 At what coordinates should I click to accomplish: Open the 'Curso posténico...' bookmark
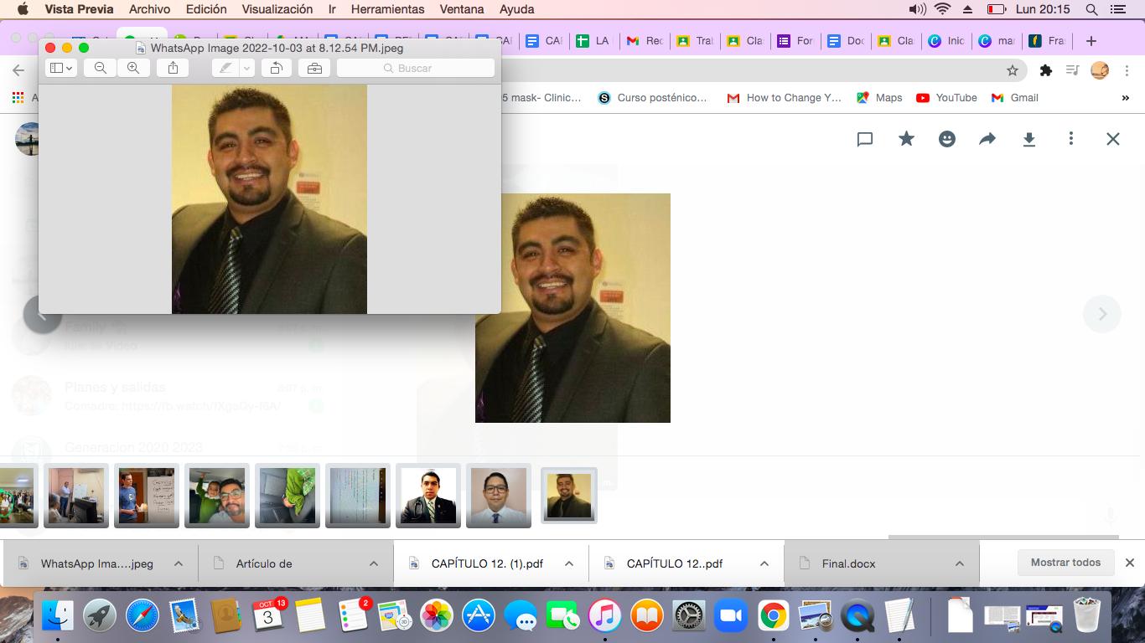(x=652, y=98)
